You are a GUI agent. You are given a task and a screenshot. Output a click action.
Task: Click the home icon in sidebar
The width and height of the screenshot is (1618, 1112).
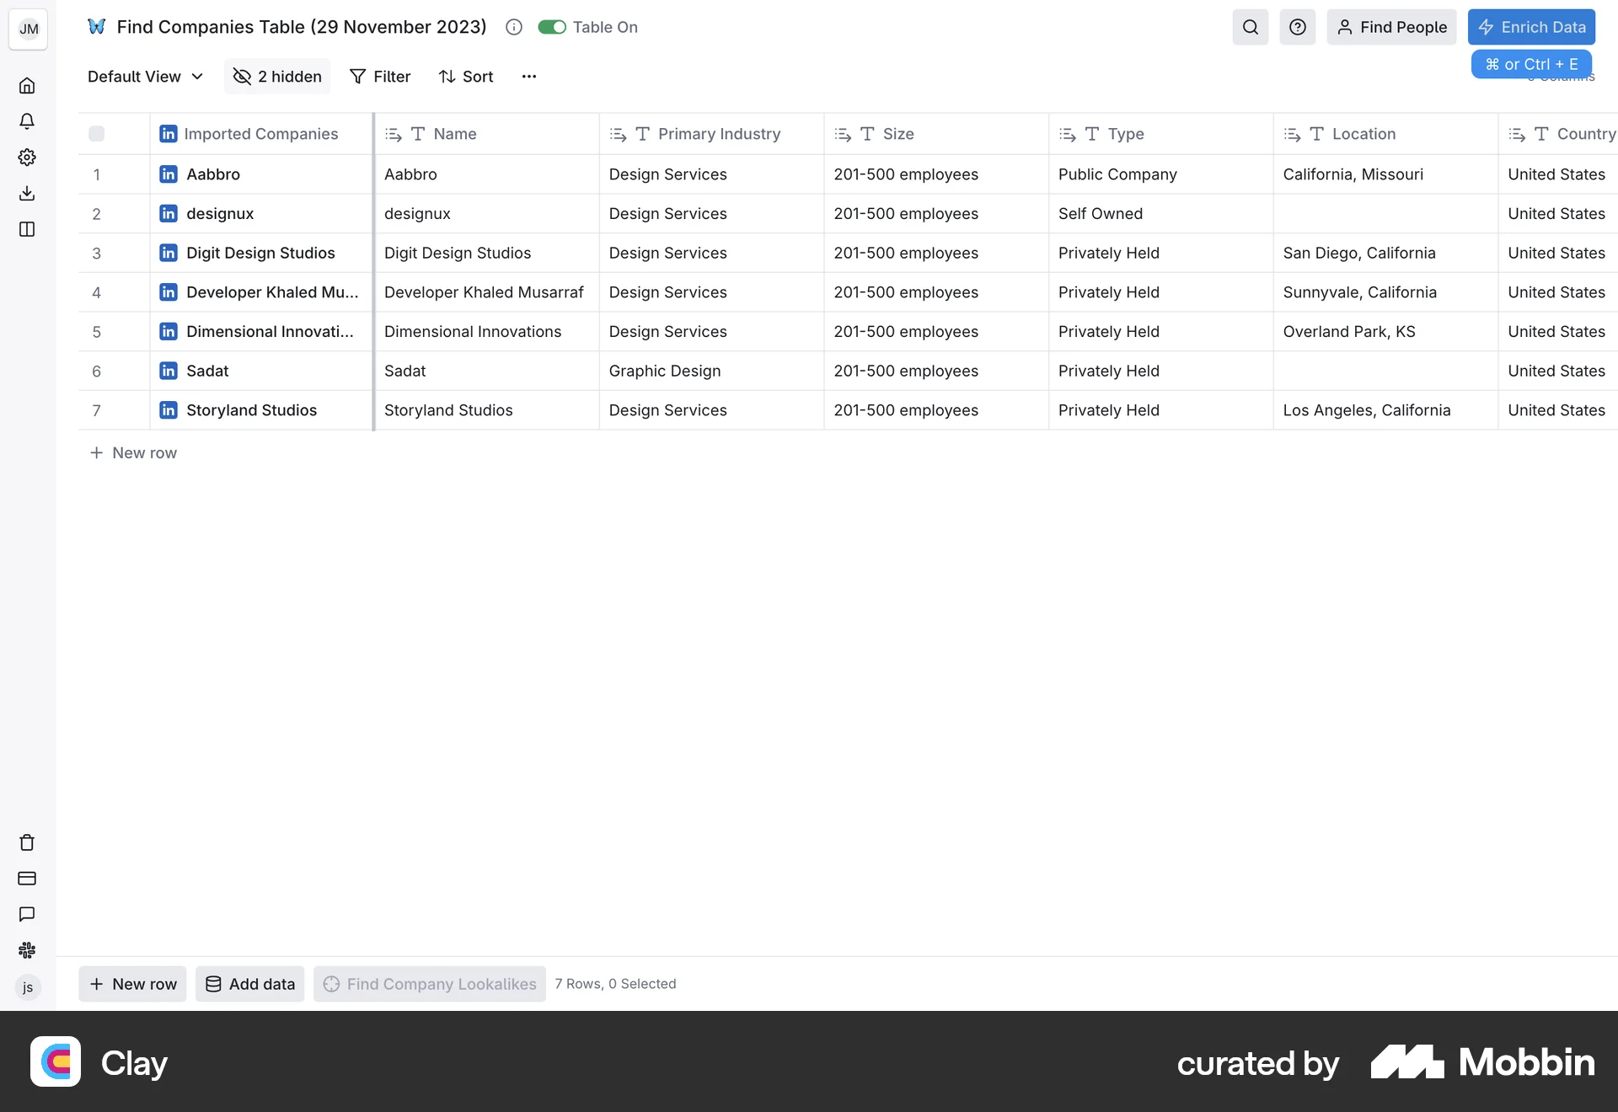[27, 86]
